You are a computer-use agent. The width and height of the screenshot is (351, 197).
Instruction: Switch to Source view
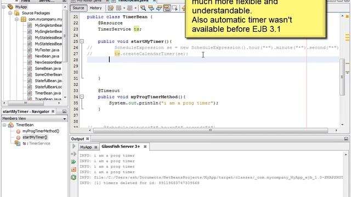tap(78, 8)
